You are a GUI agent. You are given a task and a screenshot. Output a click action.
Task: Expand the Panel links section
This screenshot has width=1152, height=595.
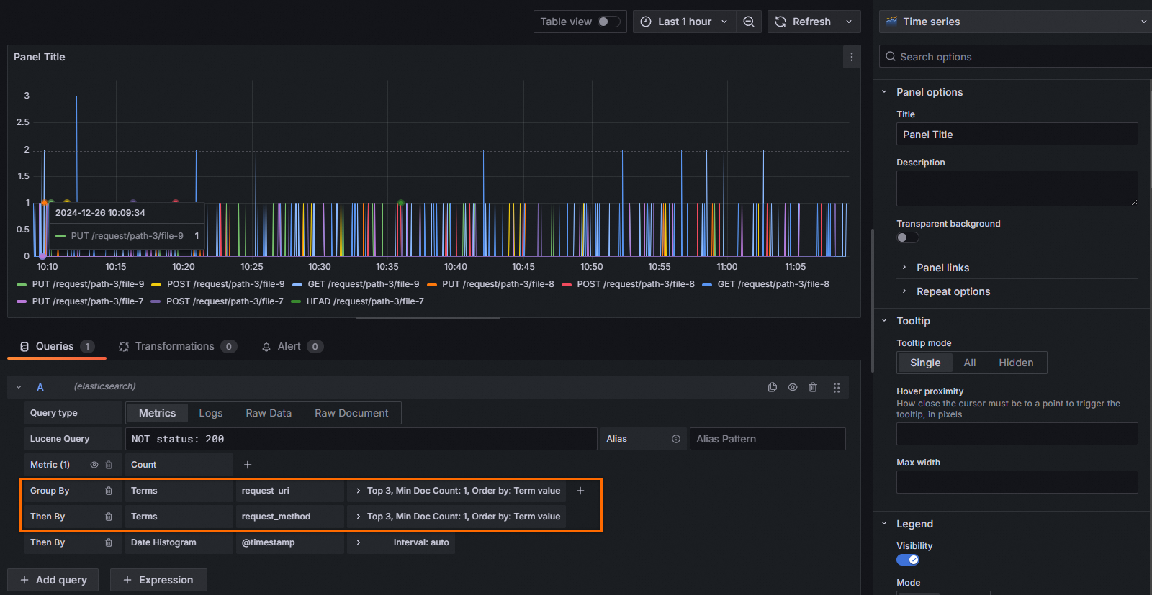point(942,268)
